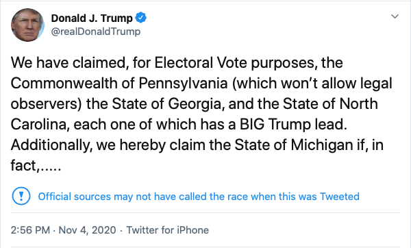Click the word 'Carolina' in tweet text
This screenshot has width=411, height=248.
pyautogui.click(x=38, y=124)
